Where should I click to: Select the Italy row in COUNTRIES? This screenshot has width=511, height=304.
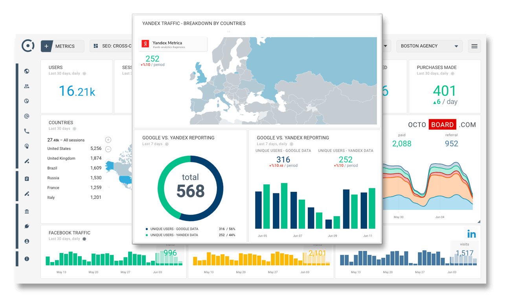coord(74,198)
